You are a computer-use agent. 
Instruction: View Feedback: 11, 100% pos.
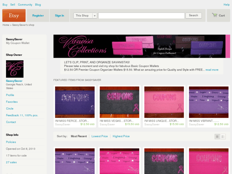pos(22,115)
